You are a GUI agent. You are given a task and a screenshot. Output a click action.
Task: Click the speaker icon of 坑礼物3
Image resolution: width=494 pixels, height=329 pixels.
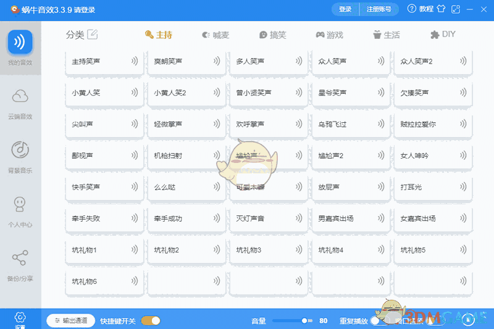[299, 249]
